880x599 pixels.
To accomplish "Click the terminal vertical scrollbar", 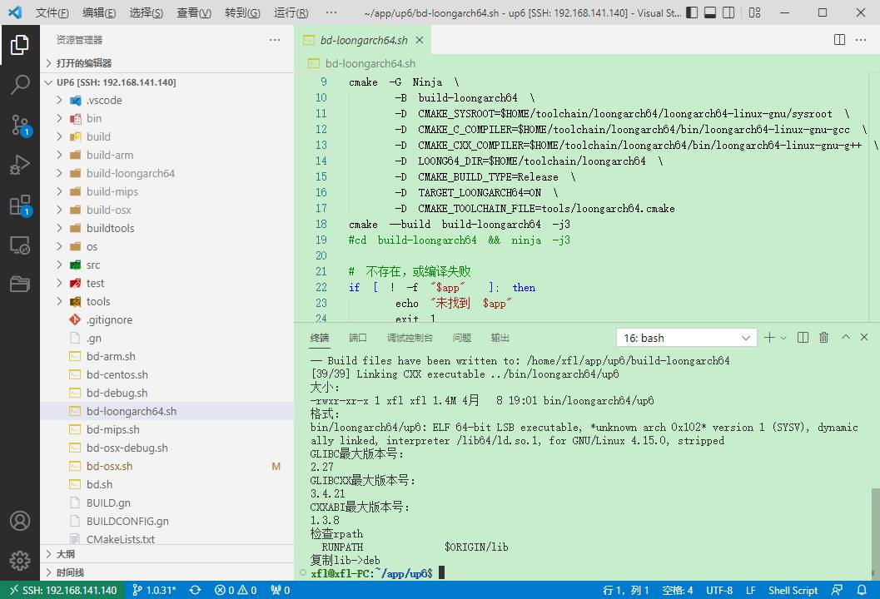I will point(874,532).
